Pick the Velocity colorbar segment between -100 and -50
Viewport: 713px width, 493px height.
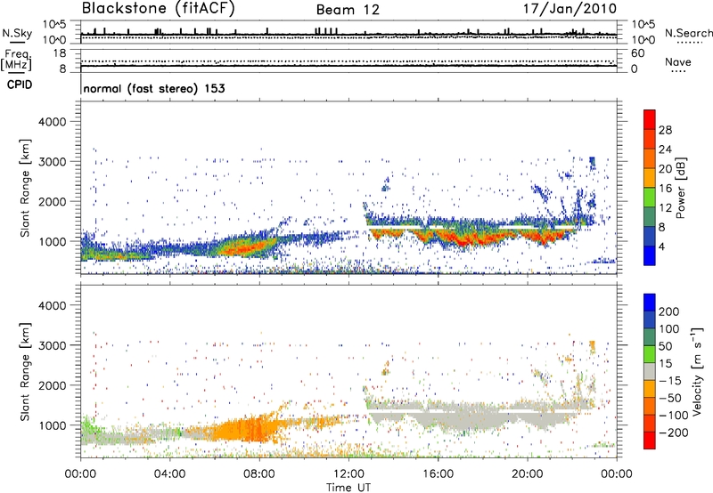pyautogui.click(x=650, y=406)
